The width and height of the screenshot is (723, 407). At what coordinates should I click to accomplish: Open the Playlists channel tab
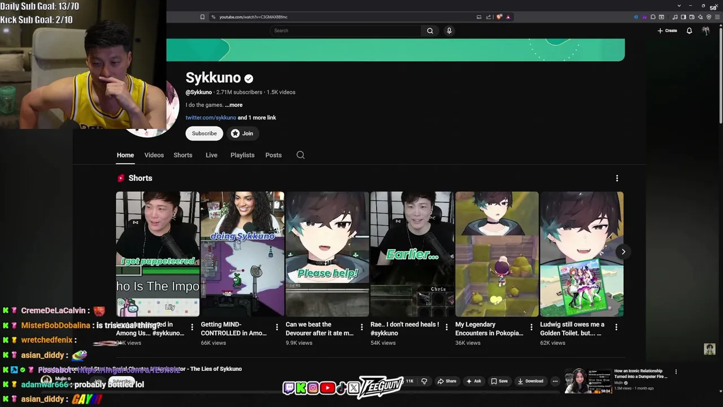[242, 155]
